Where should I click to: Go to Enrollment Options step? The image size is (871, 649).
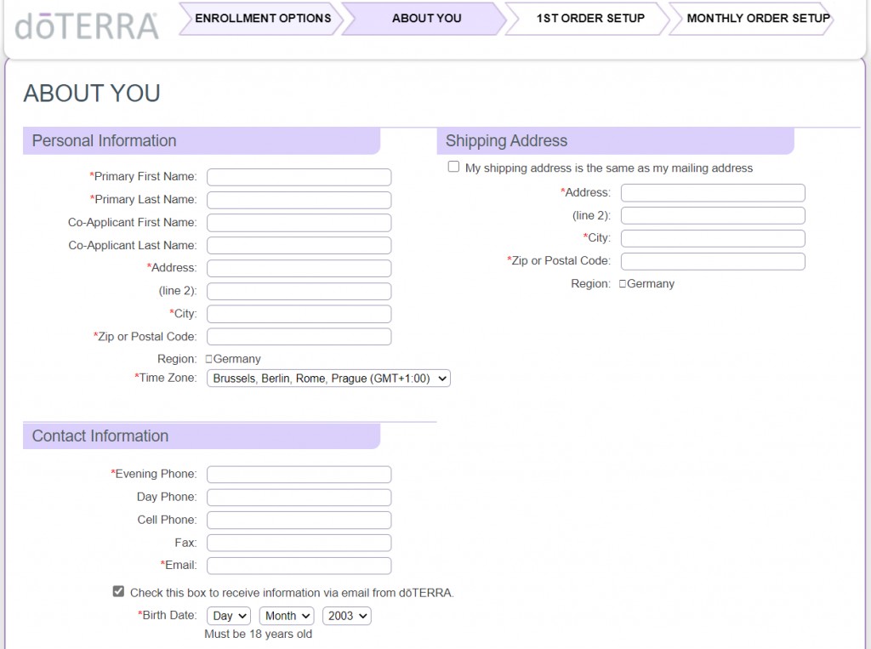coord(262,19)
